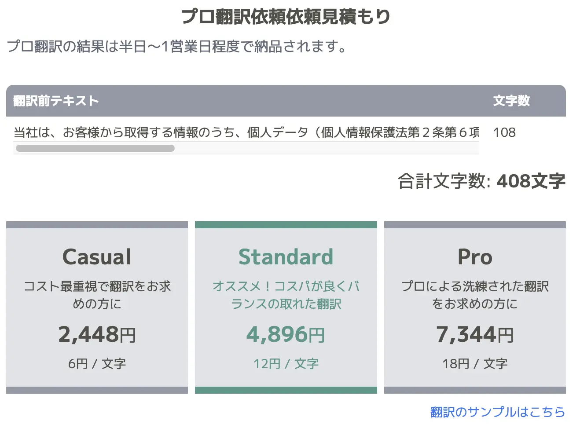Click the Standard price 4,896円

[x=286, y=334]
